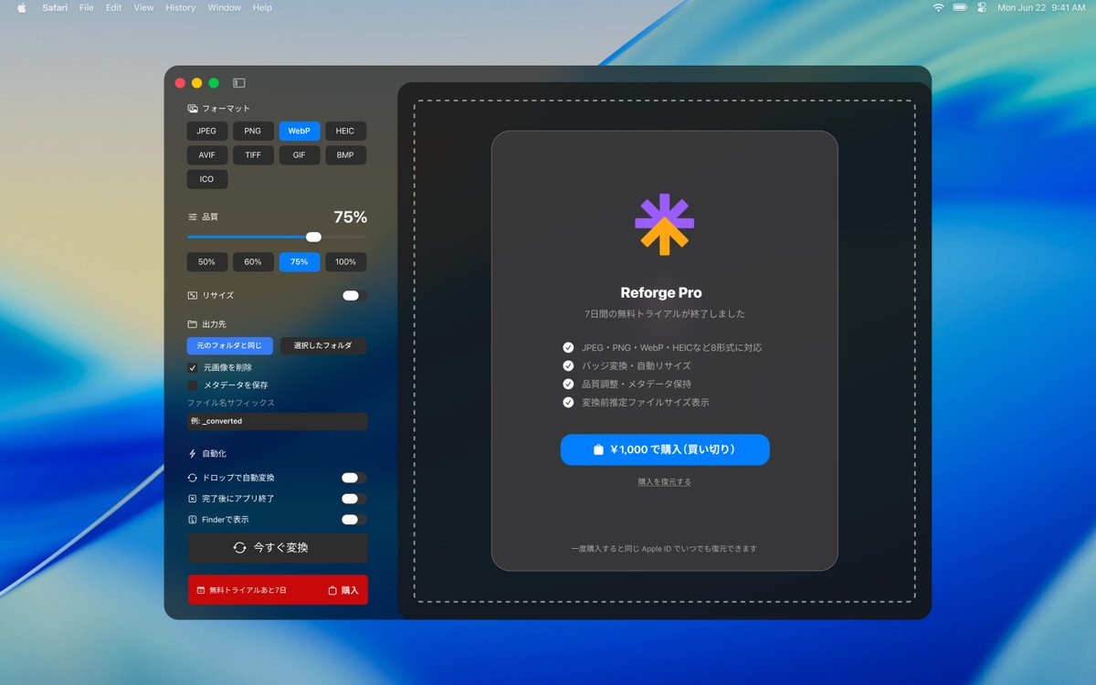Click the battery status icon
The image size is (1096, 685).
[x=960, y=7]
